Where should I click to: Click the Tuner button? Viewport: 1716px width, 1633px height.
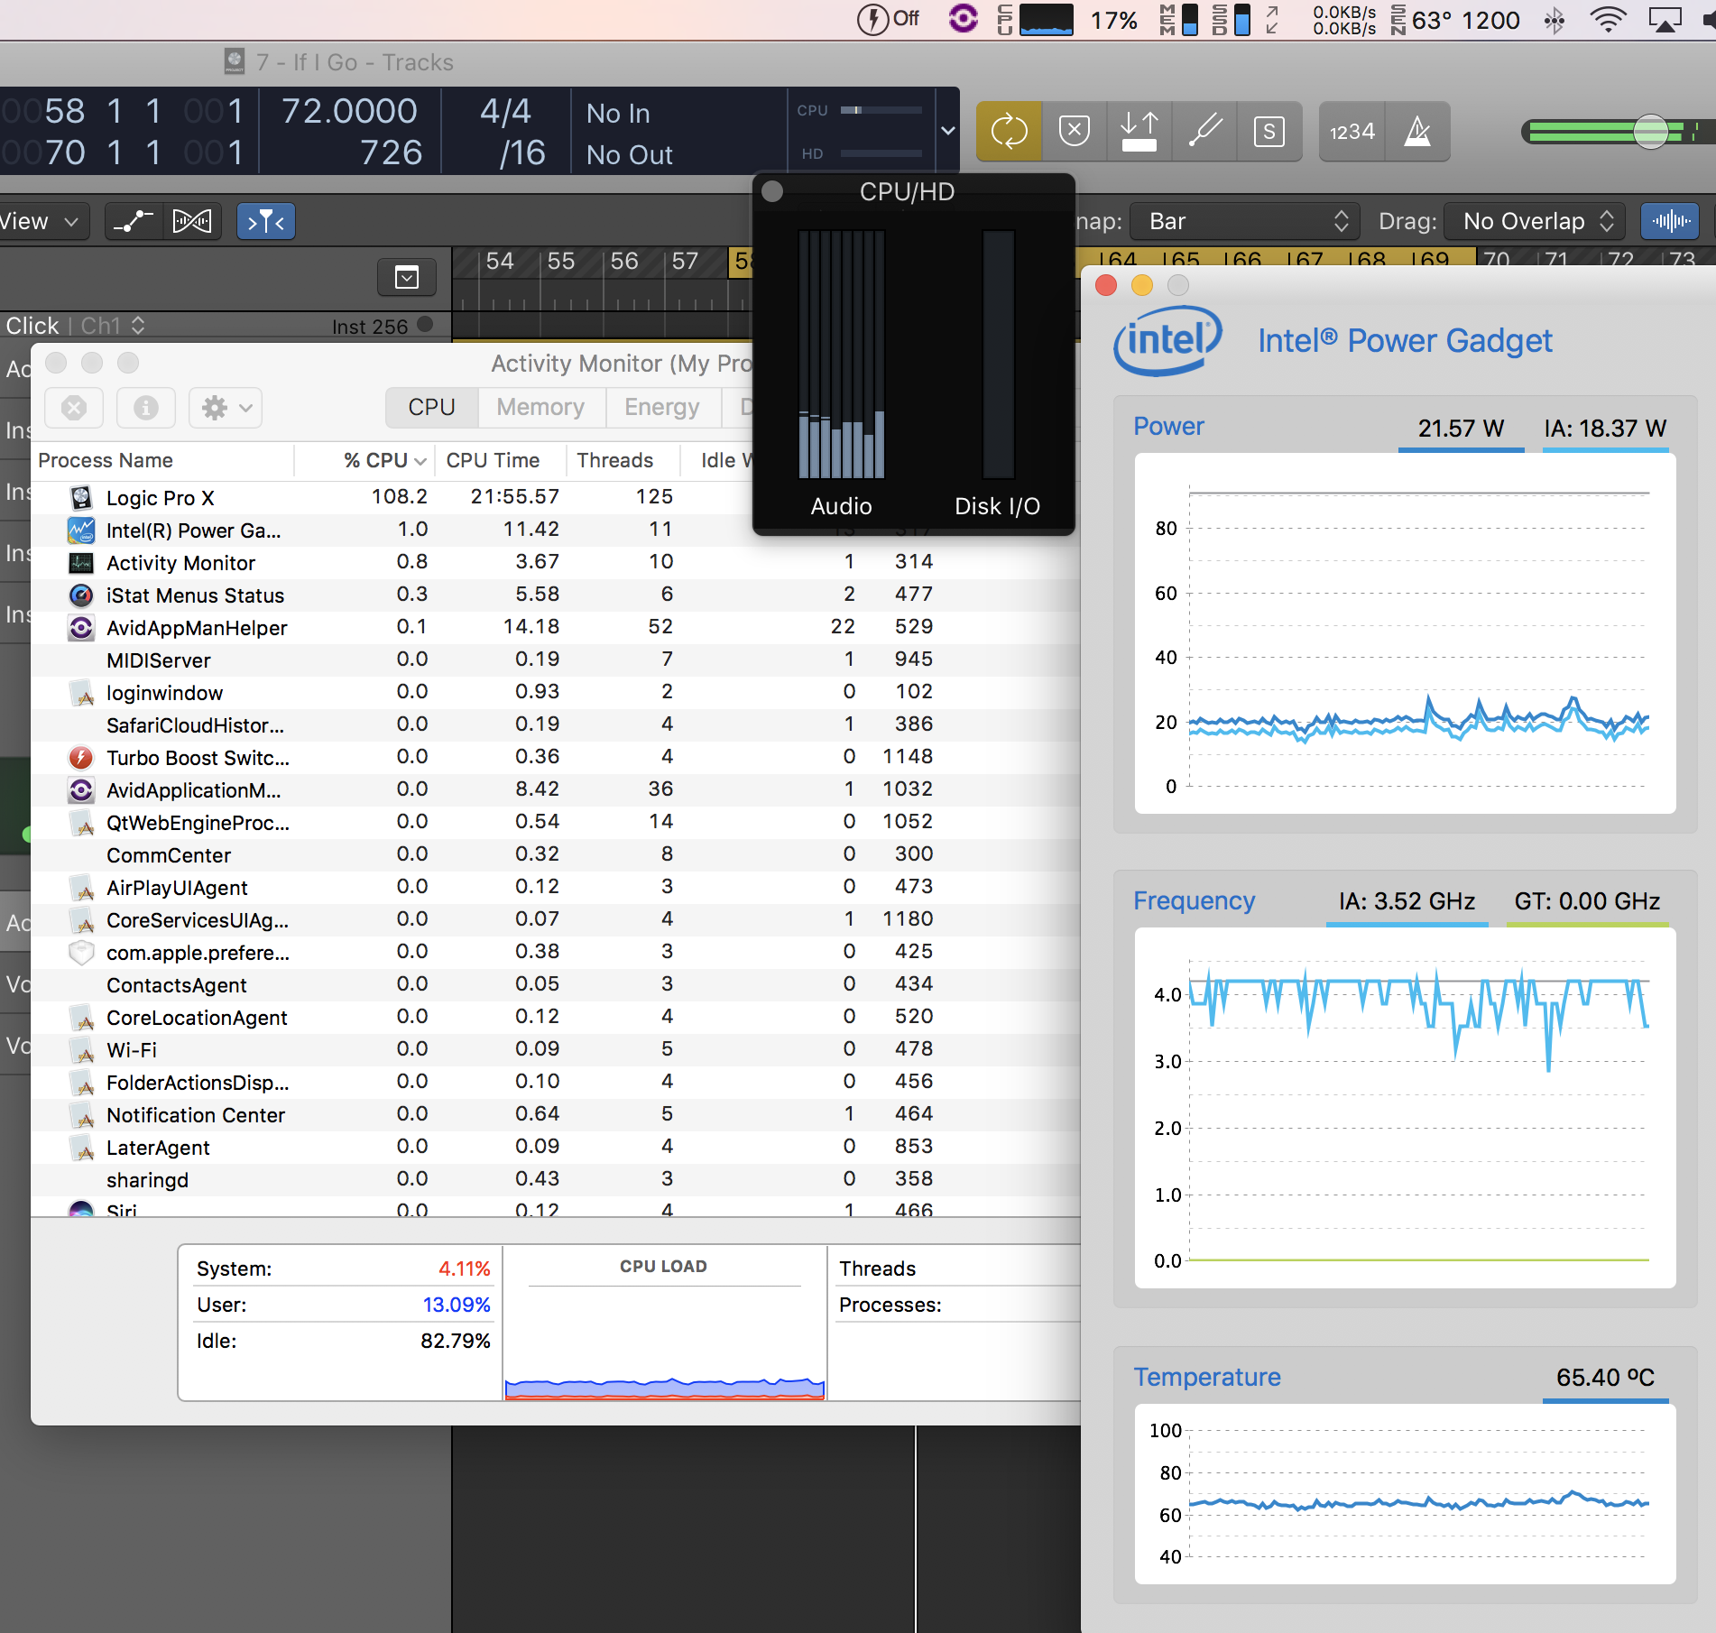point(1204,132)
